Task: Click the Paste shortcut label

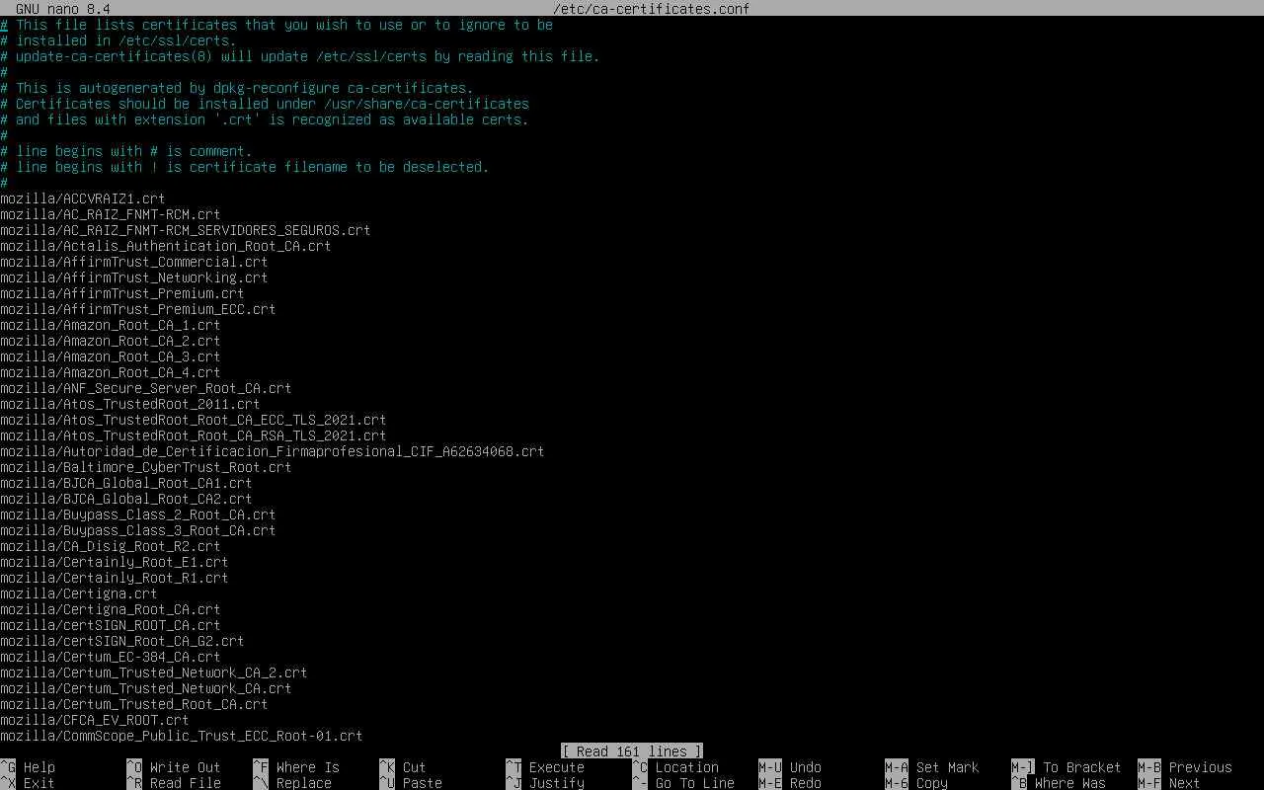Action: pos(422,783)
